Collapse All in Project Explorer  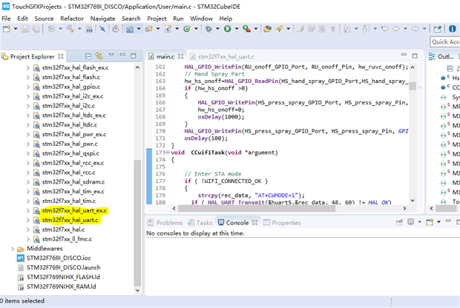(x=88, y=56)
